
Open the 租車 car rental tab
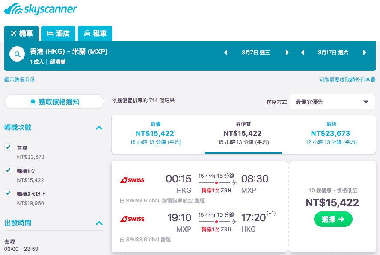pos(95,33)
